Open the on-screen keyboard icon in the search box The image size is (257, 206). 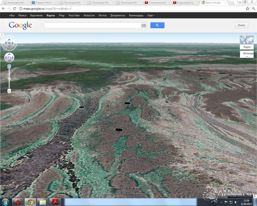tap(144, 25)
